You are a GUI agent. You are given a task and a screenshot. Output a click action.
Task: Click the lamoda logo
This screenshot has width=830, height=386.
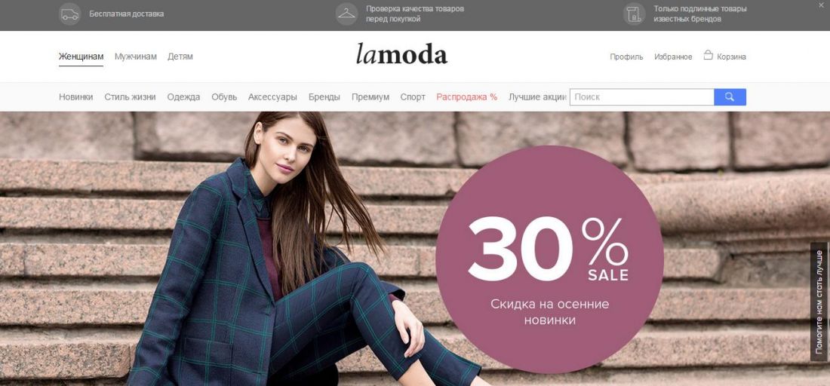tap(401, 54)
